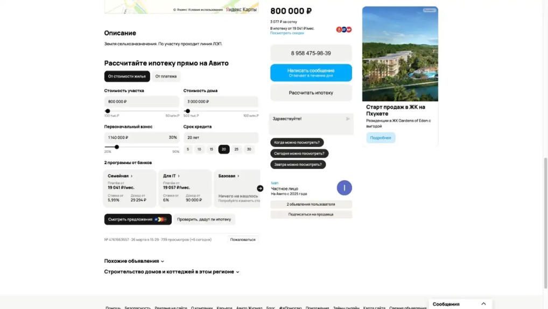Open 'О компании' footer link
548x309 pixels.
(x=202, y=307)
